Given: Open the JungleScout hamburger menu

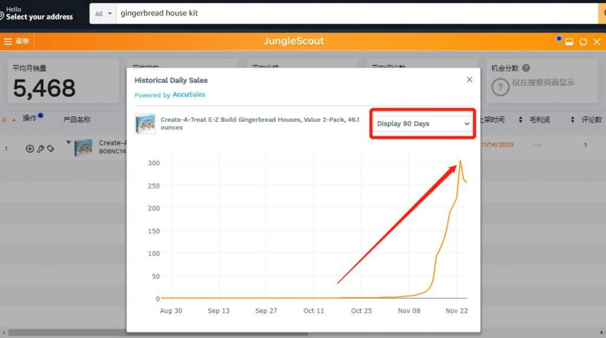Looking at the screenshot, I should tap(8, 41).
